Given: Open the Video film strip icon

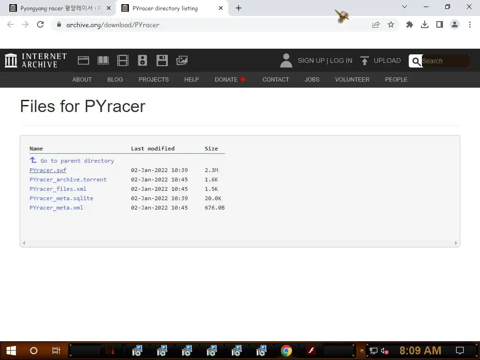Looking at the screenshot, I should pyautogui.click(x=123, y=60).
